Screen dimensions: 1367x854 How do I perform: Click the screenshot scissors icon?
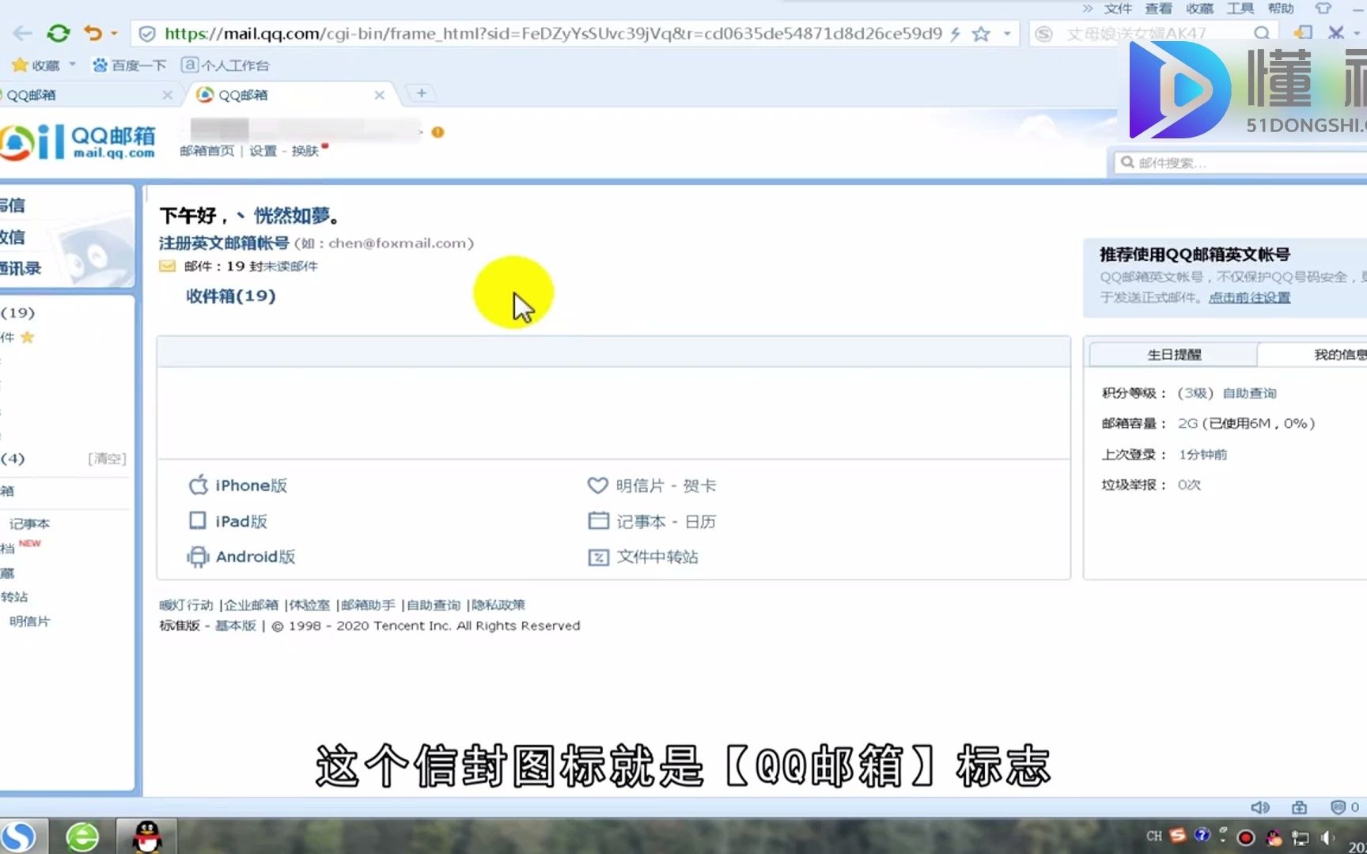1336,33
